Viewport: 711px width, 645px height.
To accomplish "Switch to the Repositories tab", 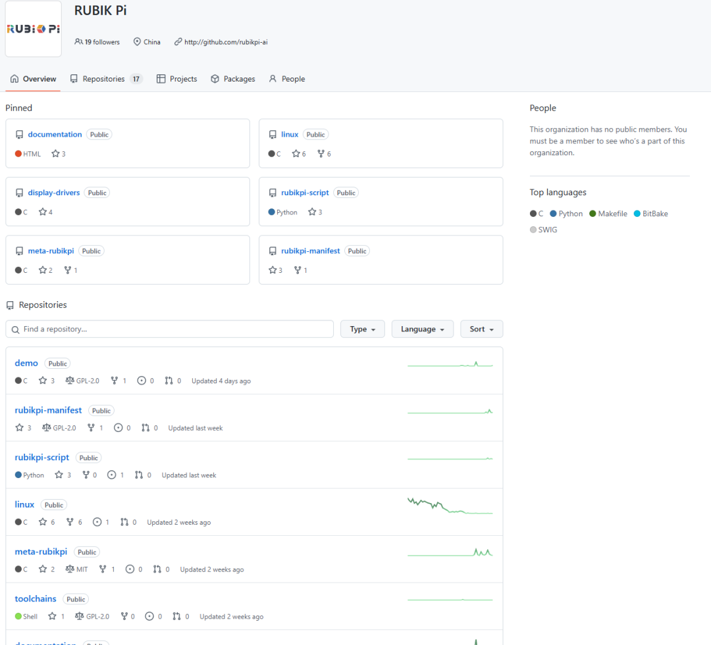I will (106, 79).
